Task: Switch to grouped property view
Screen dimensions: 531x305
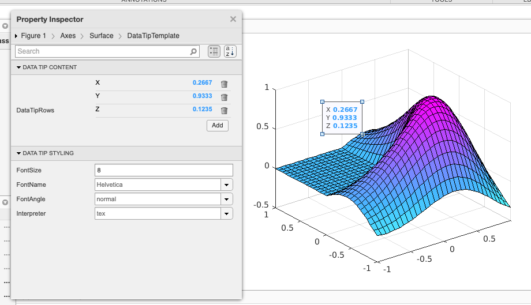Action: (x=214, y=51)
